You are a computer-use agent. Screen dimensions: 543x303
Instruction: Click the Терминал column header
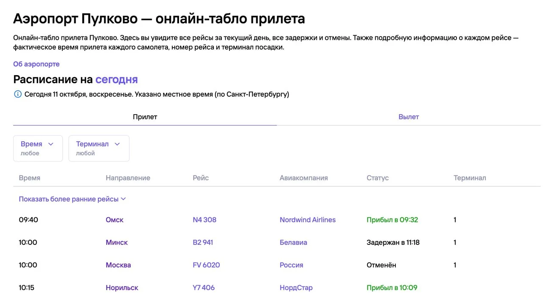[x=470, y=178]
